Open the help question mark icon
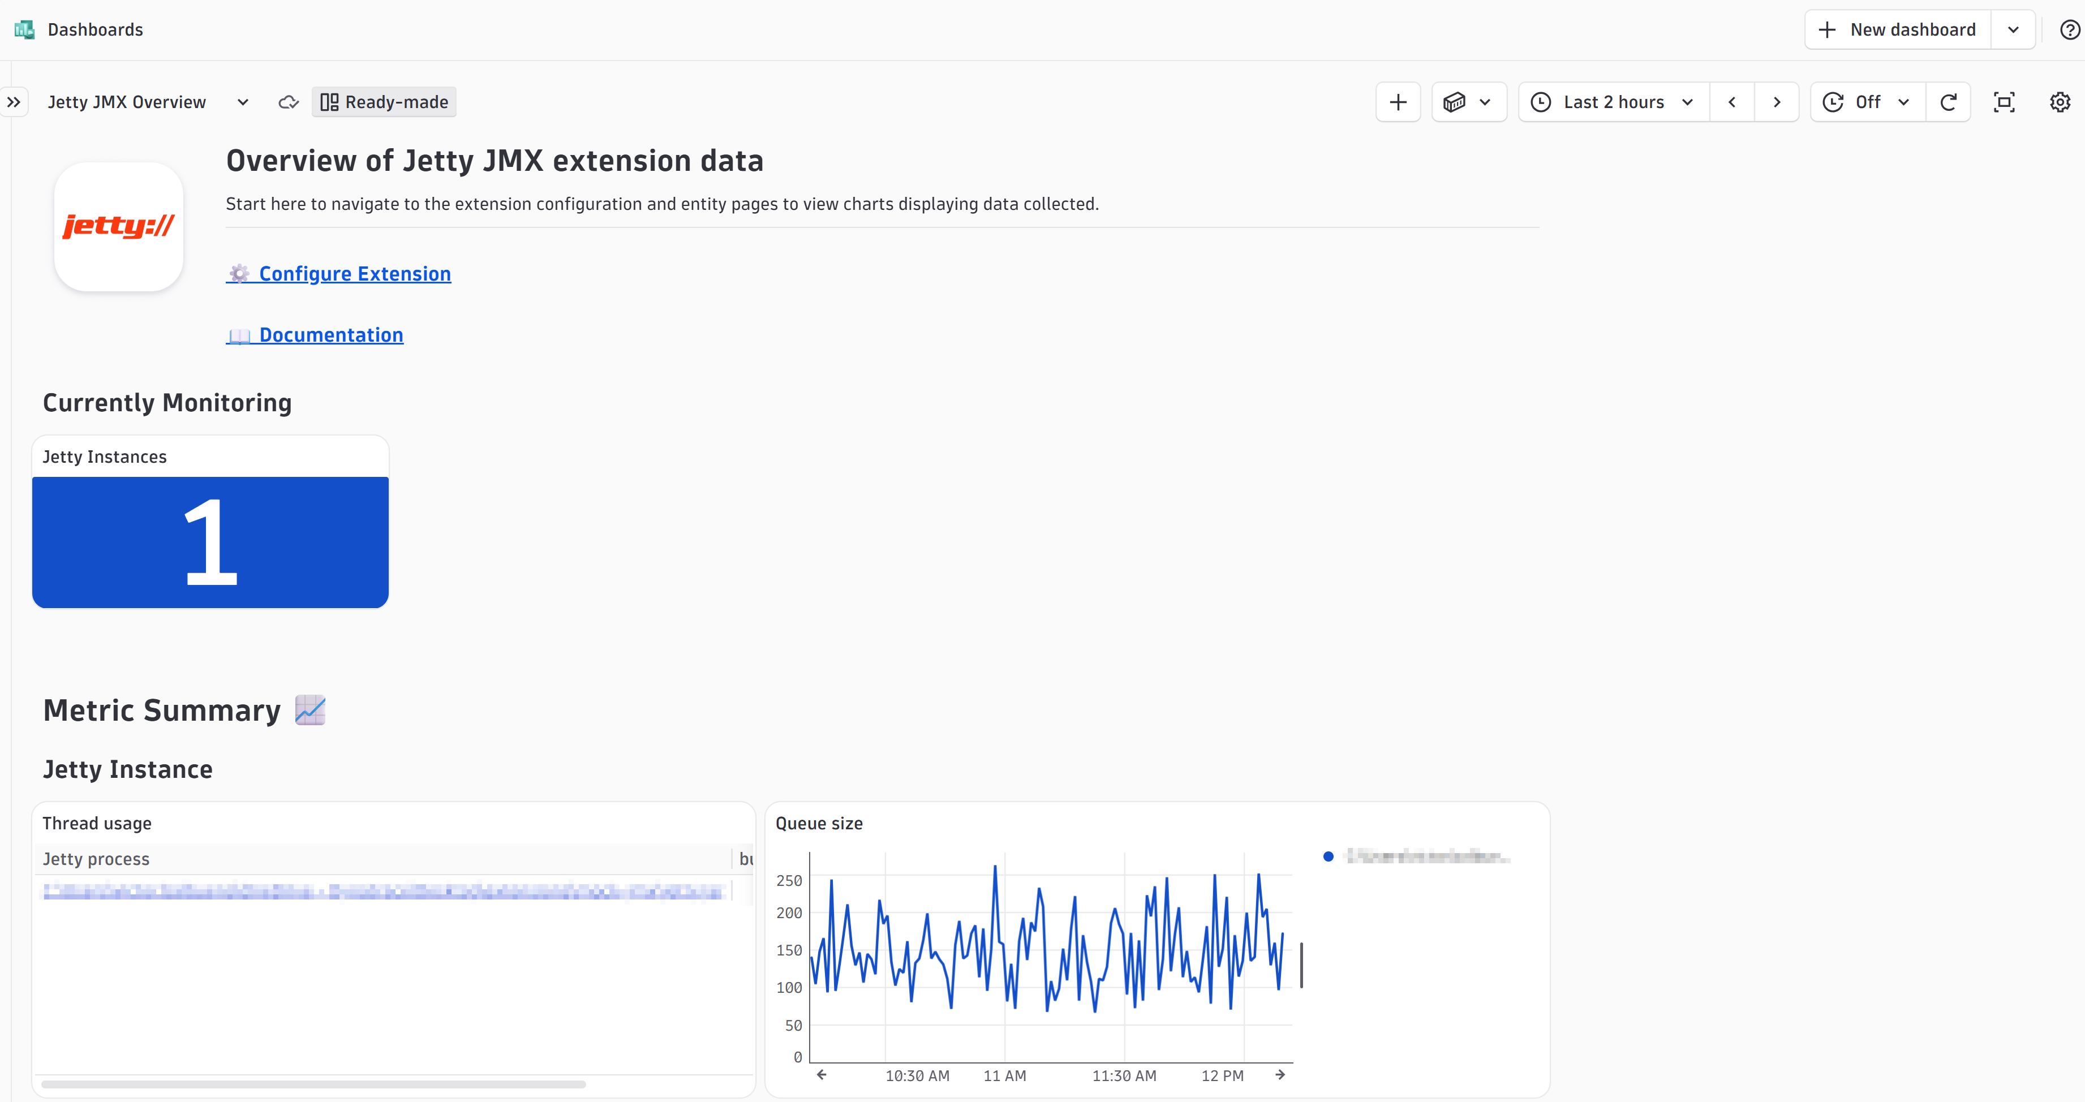 [x=2070, y=30]
